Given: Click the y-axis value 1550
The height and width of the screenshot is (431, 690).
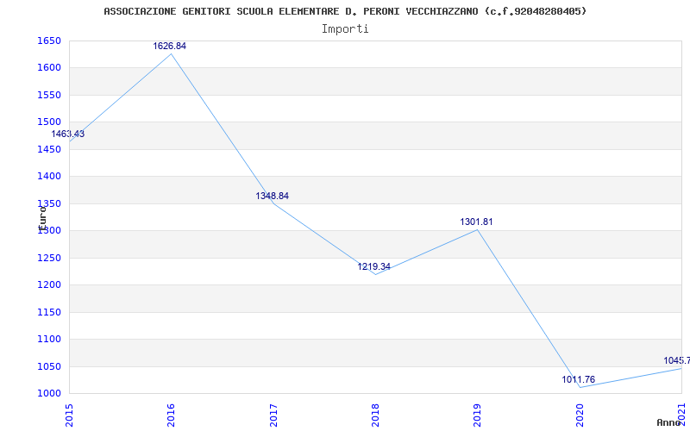Looking at the screenshot, I should [x=49, y=95].
